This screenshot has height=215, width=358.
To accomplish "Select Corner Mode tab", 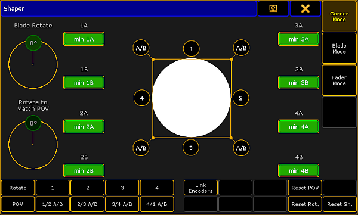I will [x=339, y=17].
